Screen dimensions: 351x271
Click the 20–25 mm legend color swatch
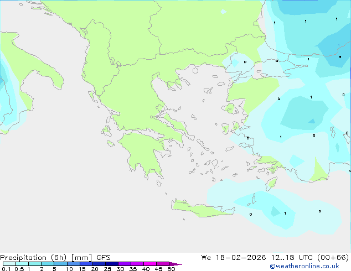coord(99,264)
